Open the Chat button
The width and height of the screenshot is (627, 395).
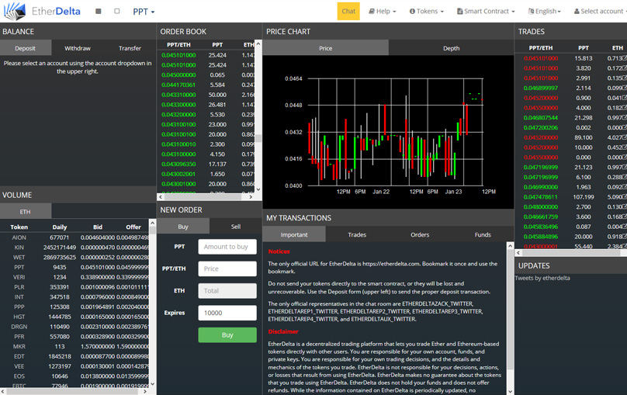pos(348,11)
